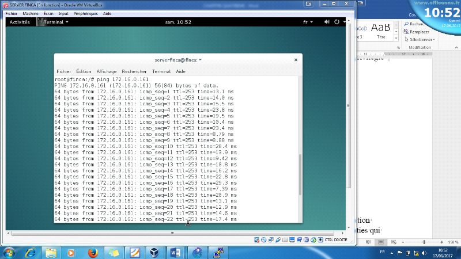Open the GNOME power menu icon
Image resolution: width=461 pixels, height=259 pixels.
345,22
